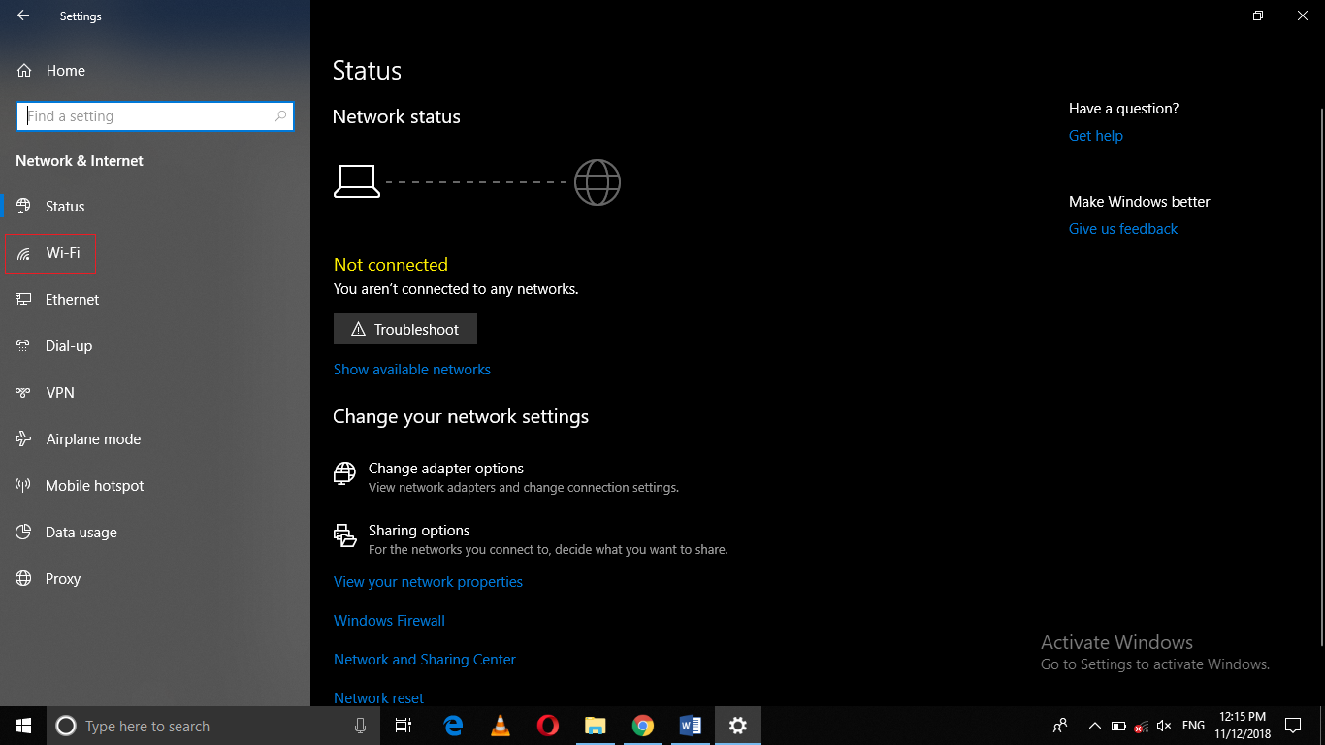Screen dimensions: 1325x745
Task: Click the VPN icon in the sidebar
Action: tap(23, 392)
